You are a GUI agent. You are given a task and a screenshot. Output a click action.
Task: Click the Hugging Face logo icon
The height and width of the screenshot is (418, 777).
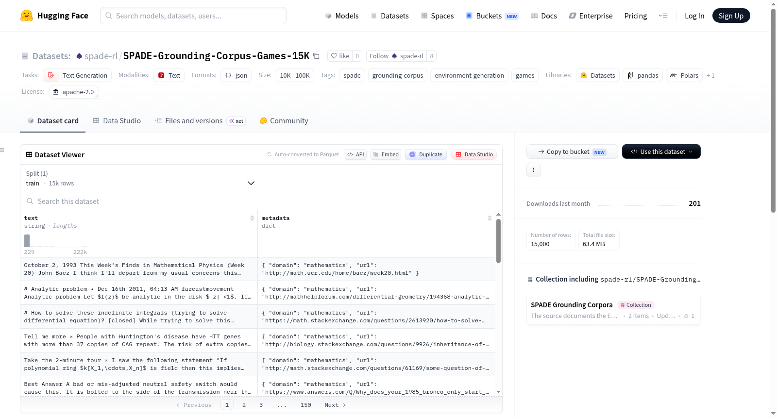(27, 16)
